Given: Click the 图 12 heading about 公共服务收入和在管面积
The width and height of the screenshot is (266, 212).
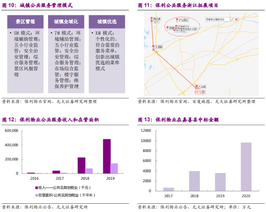Looking at the screenshot, I should coord(51,120).
